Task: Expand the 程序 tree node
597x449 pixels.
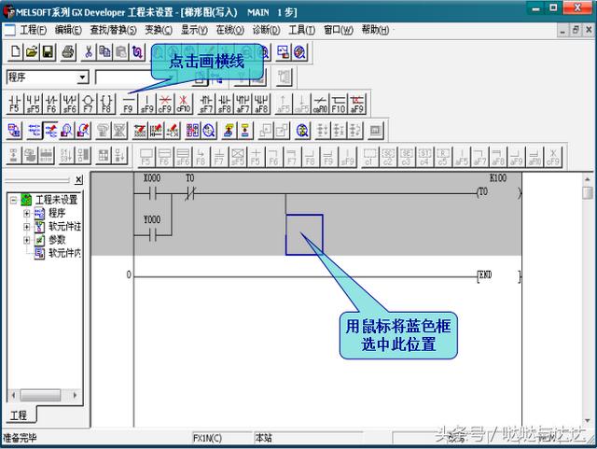Action: click(27, 213)
